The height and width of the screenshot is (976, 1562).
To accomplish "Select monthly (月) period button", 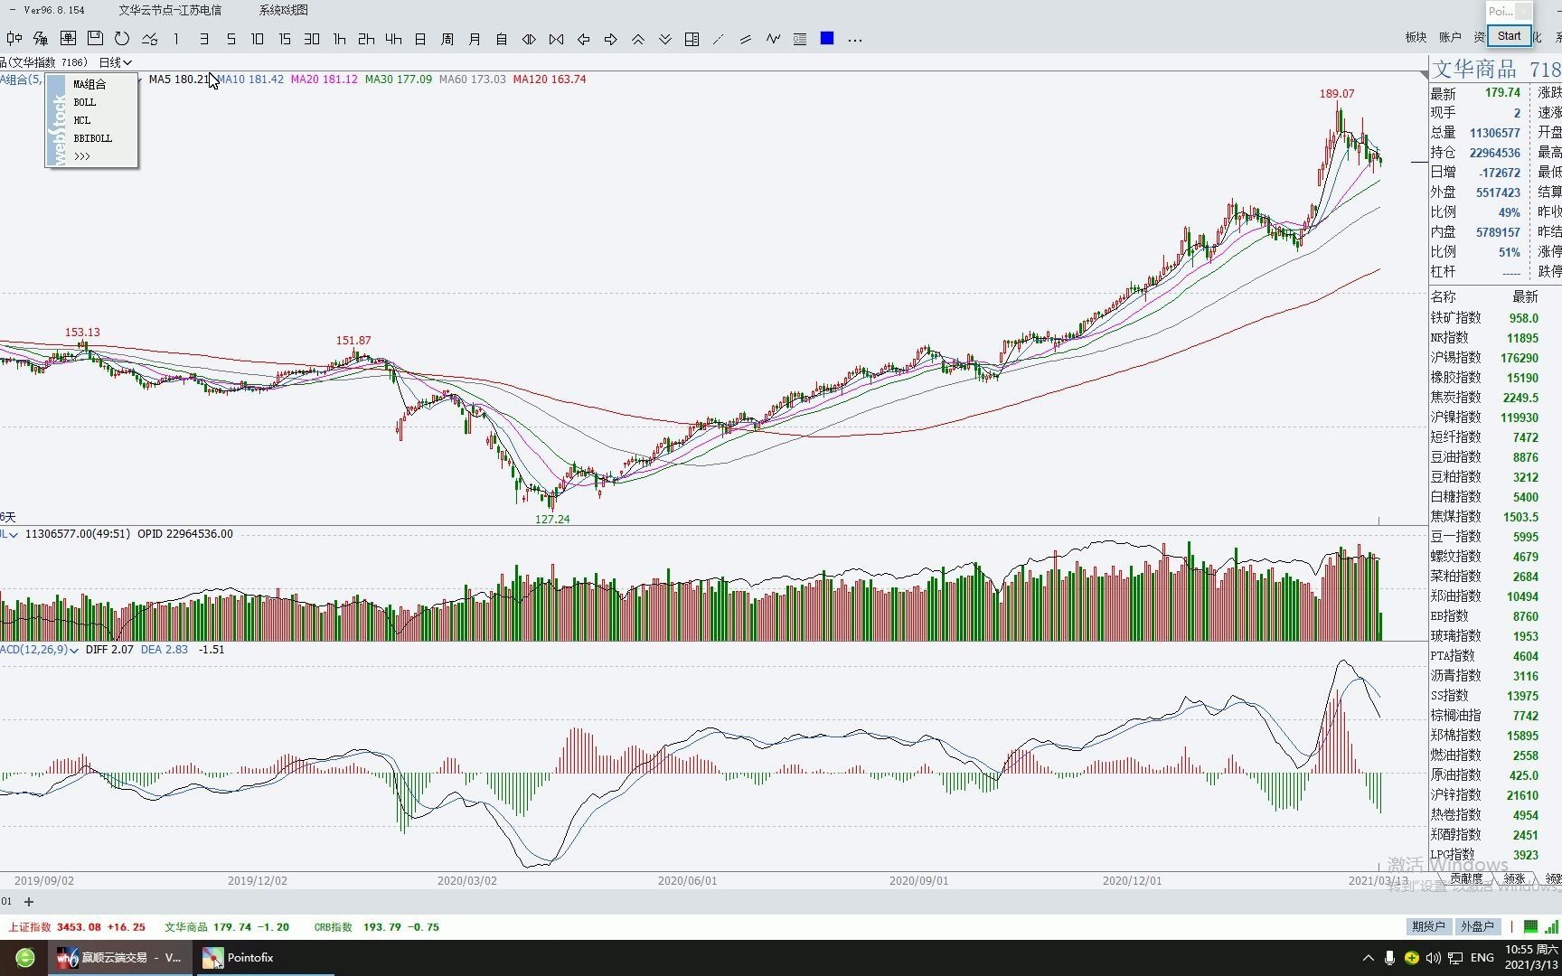I will click(475, 39).
